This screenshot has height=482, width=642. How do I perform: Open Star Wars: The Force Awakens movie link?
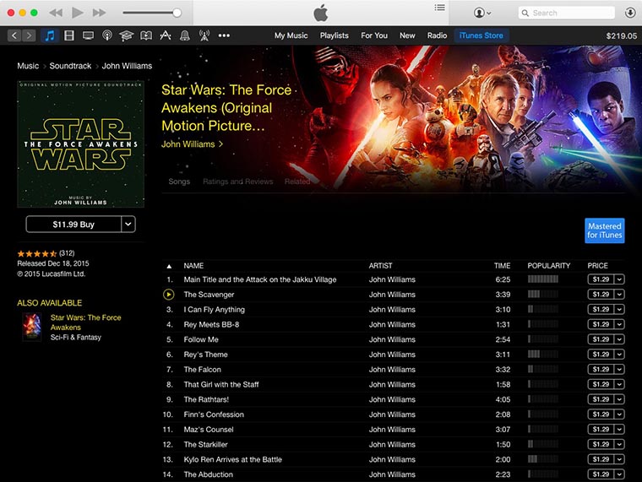tap(85, 322)
